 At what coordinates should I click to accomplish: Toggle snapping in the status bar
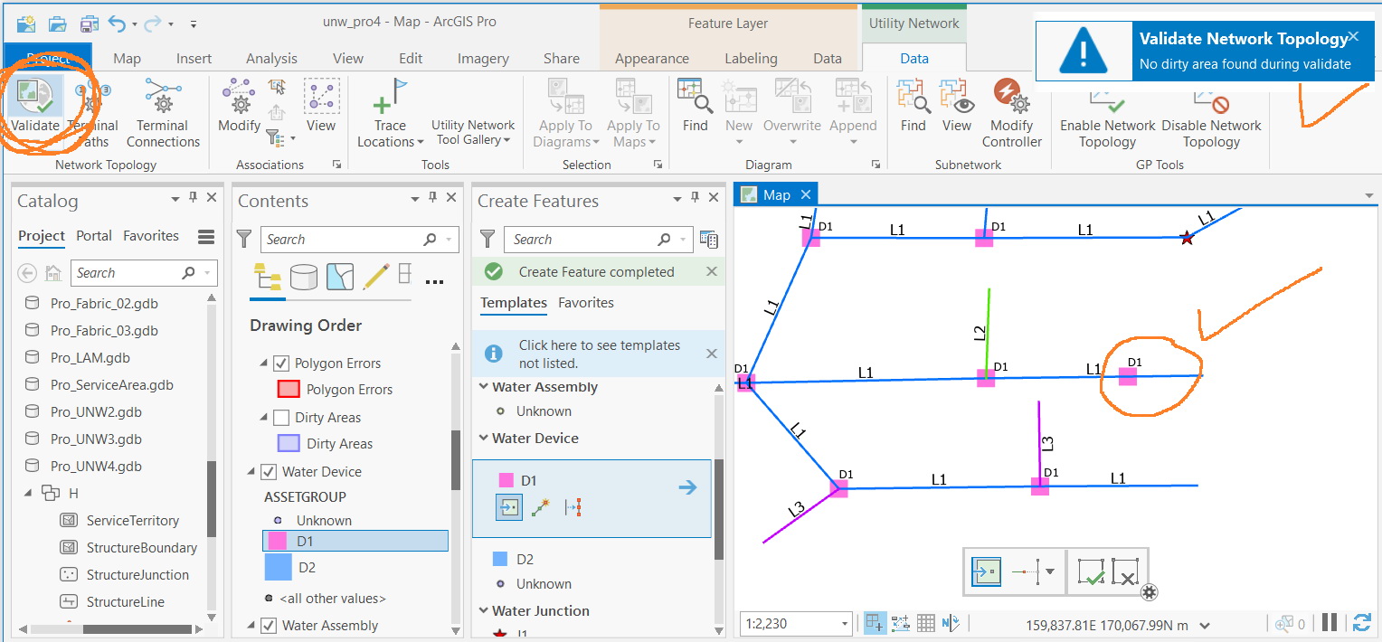(875, 622)
